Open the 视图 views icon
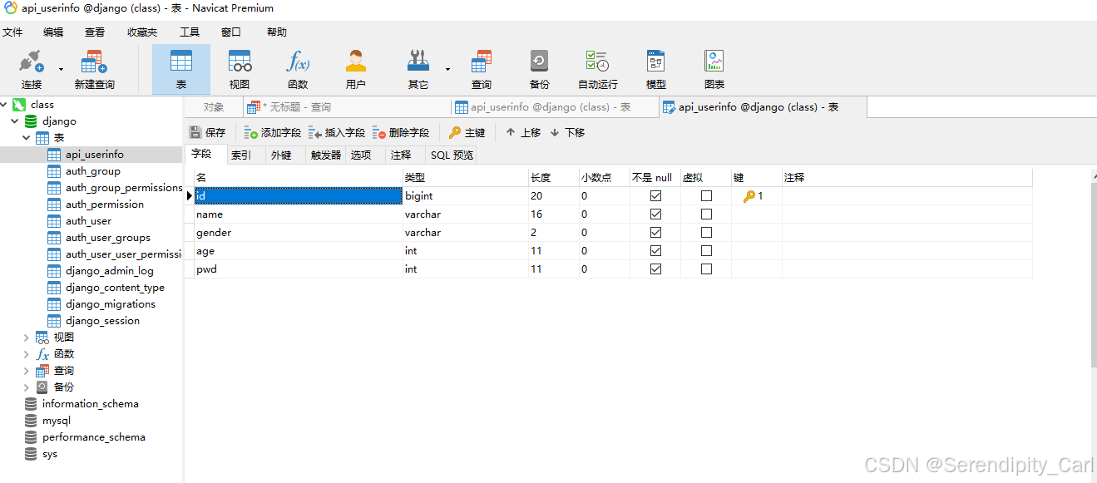The width and height of the screenshot is (1097, 483). 240,62
